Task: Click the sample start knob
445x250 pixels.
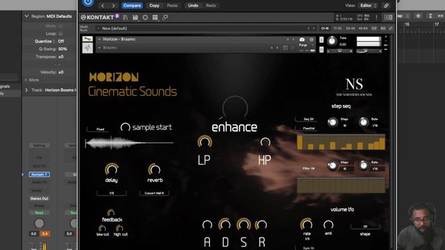Action: (x=125, y=127)
